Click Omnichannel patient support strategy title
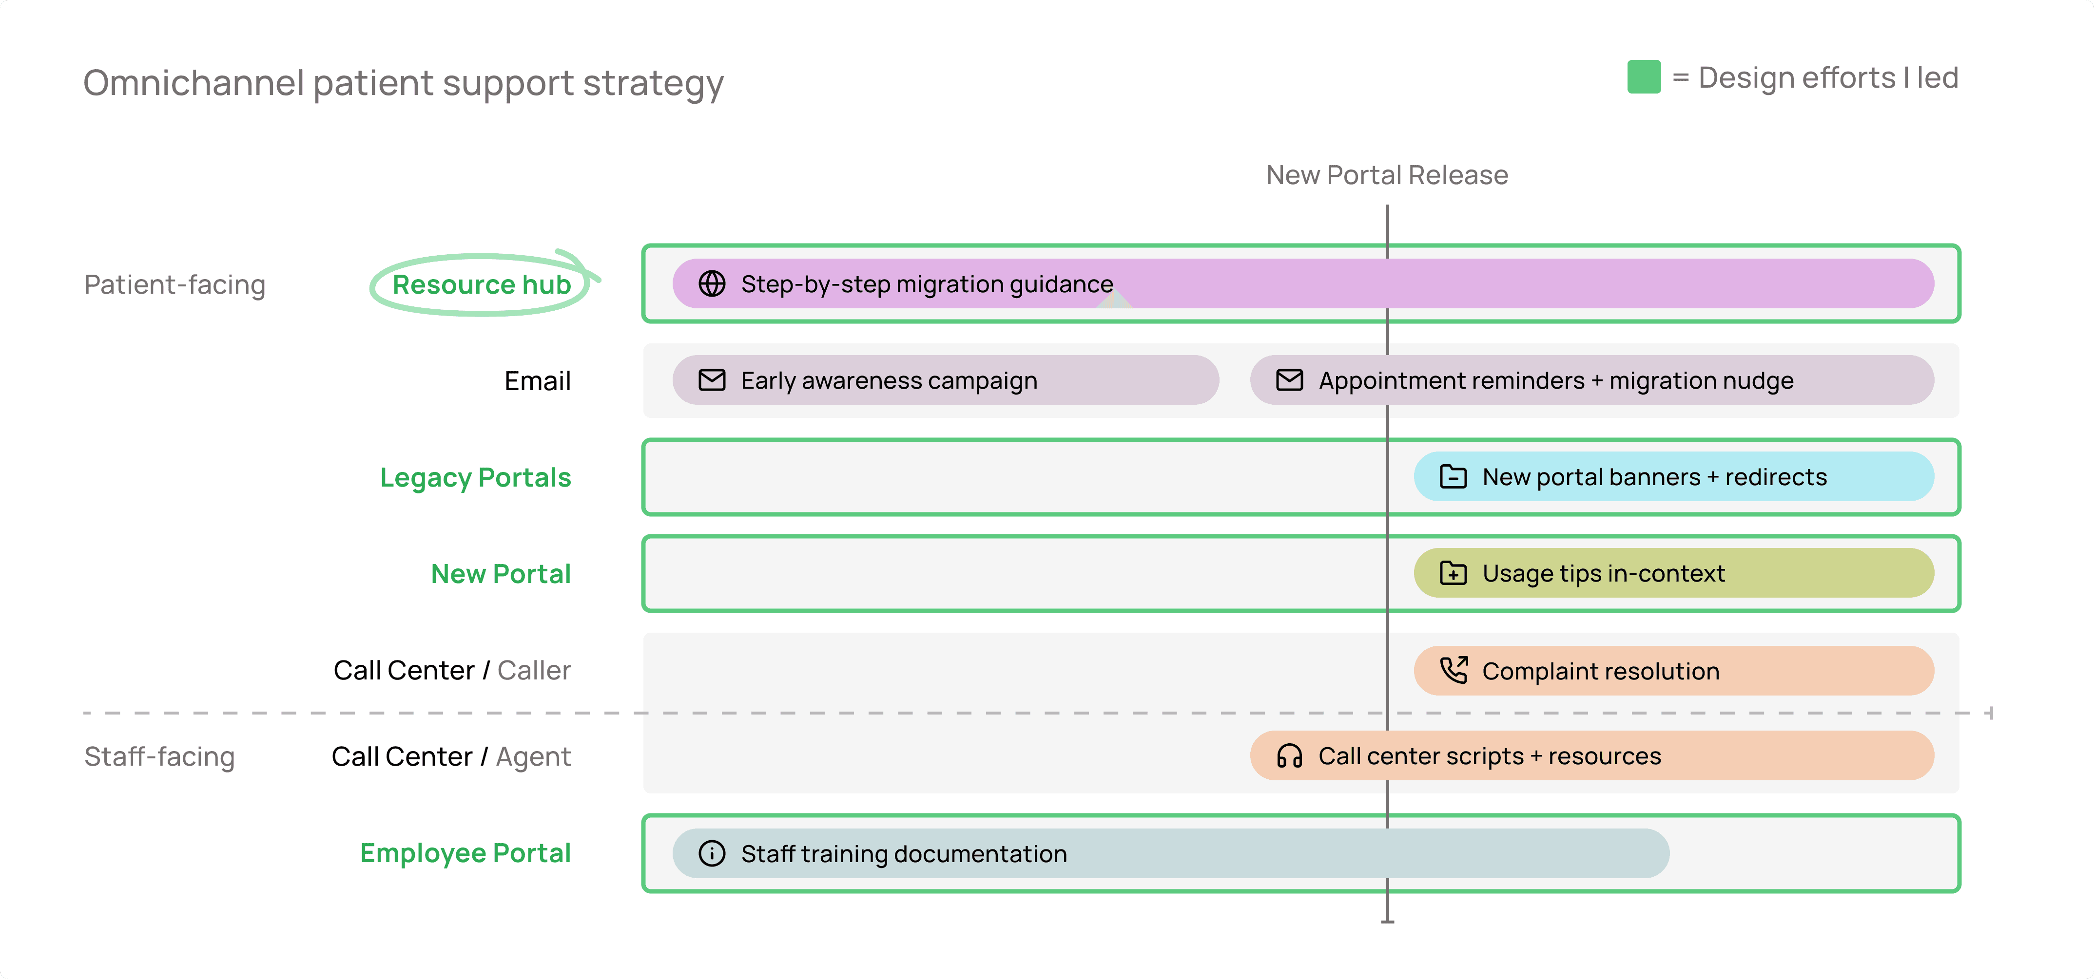Screen dimensions: 2094x979 pos(403,83)
